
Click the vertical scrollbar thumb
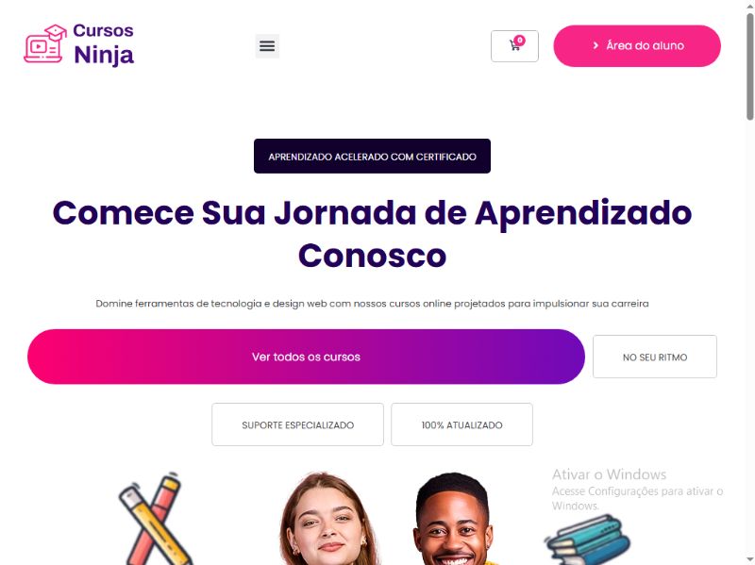coord(750,66)
